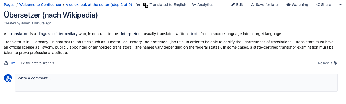This screenshot has height=104, width=346.
Task: Open the Germany link in text
Action: click(x=40, y=42)
